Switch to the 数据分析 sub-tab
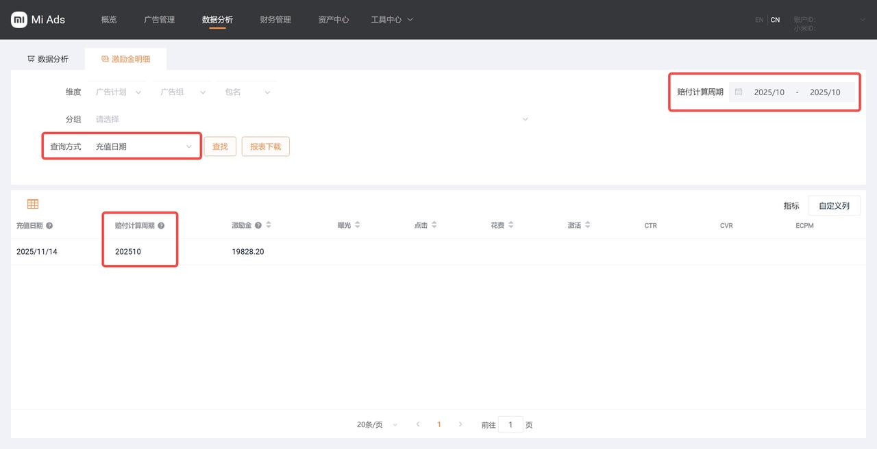Image resolution: width=877 pixels, height=449 pixels. 48,60
